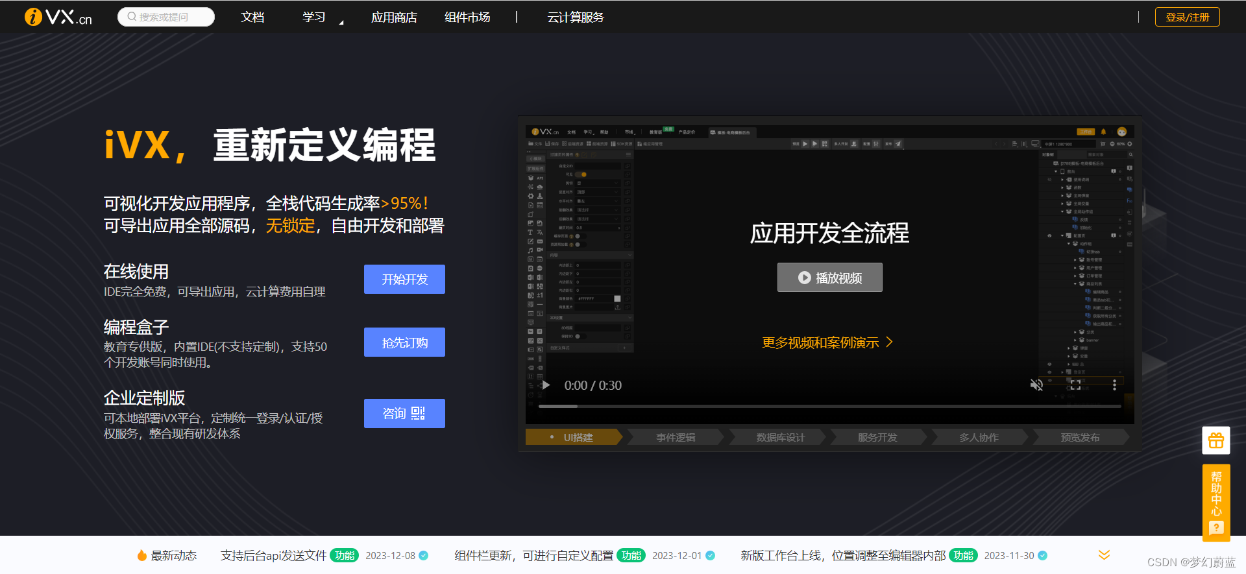1246x574 pixels.
Task: Open 组件市场 in the top navigation
Action: click(x=467, y=17)
